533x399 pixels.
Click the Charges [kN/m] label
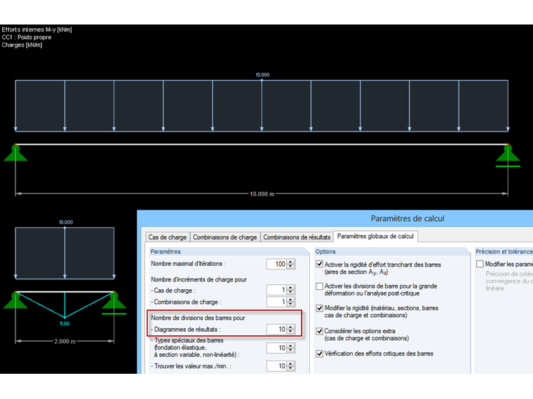tap(22, 45)
